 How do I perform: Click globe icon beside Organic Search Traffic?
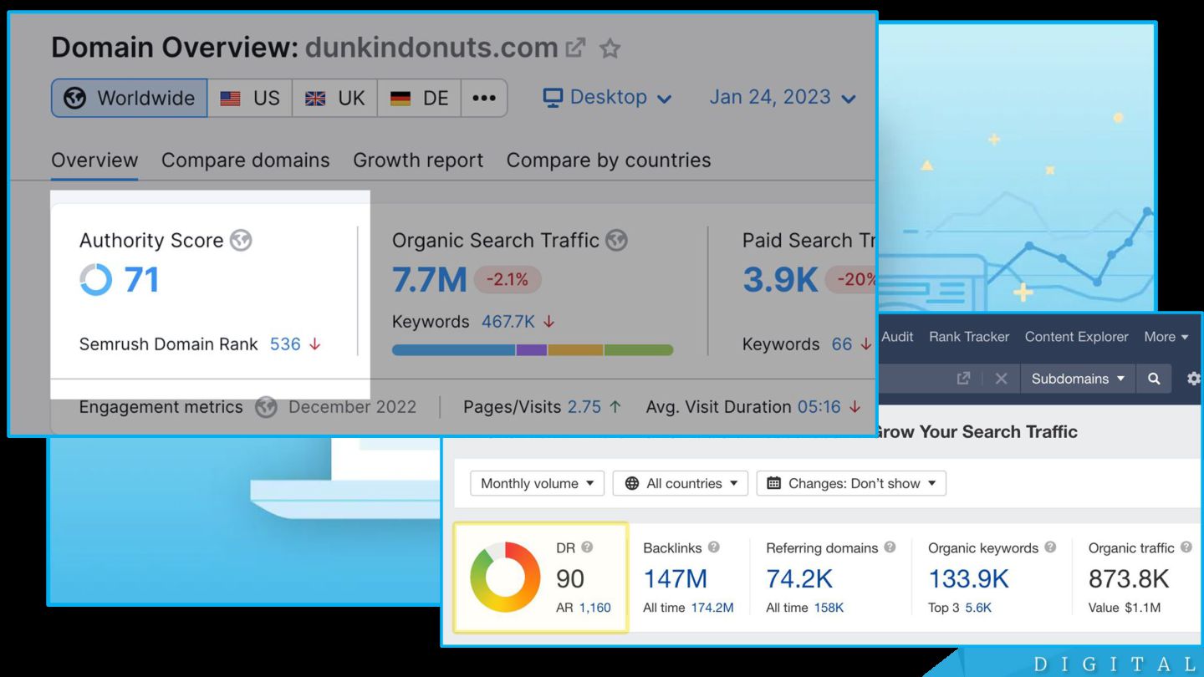tap(616, 241)
